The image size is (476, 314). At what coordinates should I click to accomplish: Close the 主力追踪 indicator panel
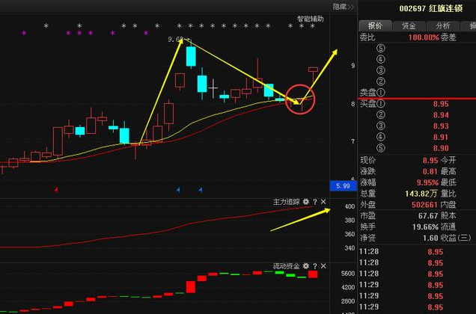click(323, 202)
